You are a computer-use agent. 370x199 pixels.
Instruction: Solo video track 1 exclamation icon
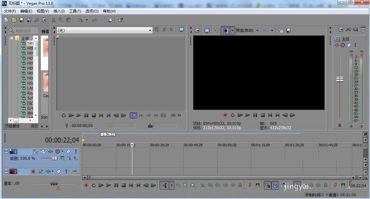tap(76, 152)
